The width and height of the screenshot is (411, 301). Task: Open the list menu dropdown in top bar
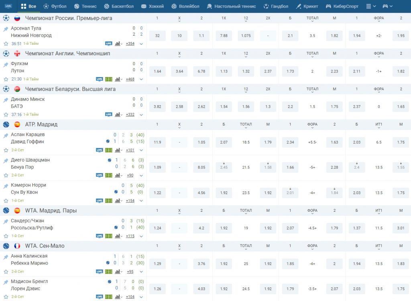(x=371, y=6)
